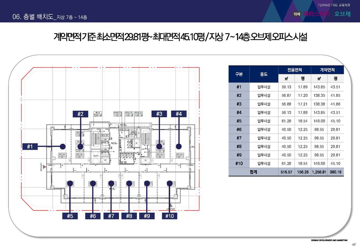This screenshot has width=360, height=249.
Task: Click the #4 unit label above the plan
Action: point(179,113)
